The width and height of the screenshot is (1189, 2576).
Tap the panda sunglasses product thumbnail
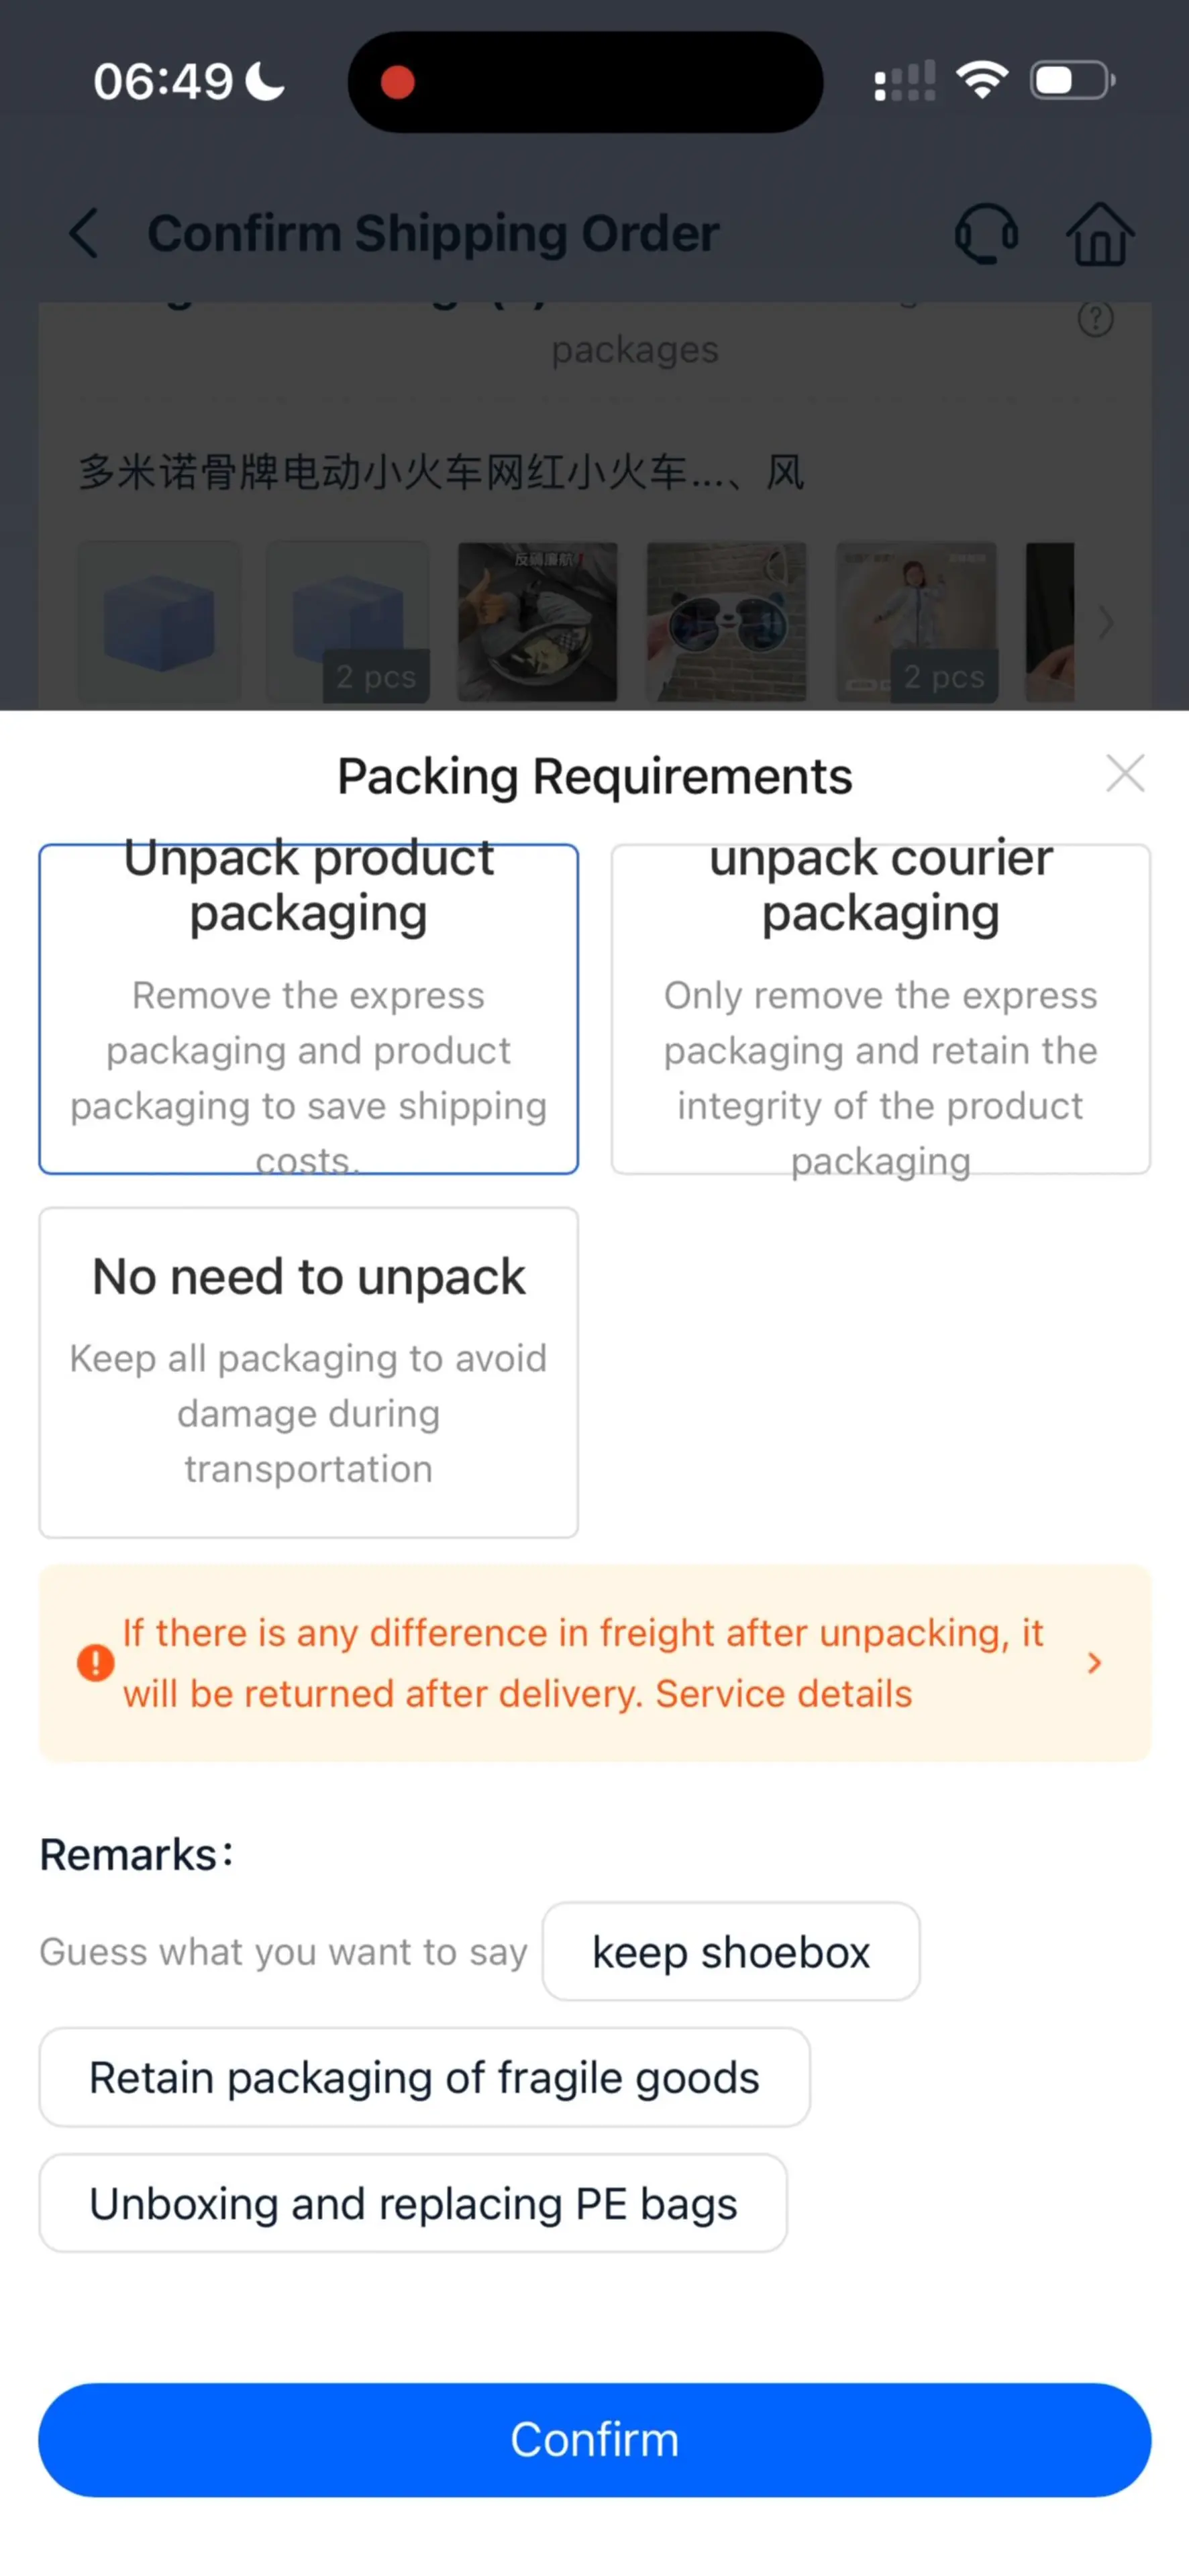[726, 622]
